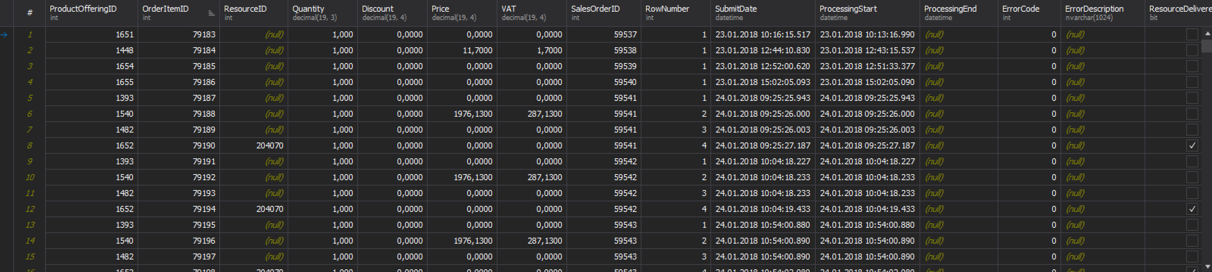
Task: Click Price cell 11,7000
Action: click(462, 50)
